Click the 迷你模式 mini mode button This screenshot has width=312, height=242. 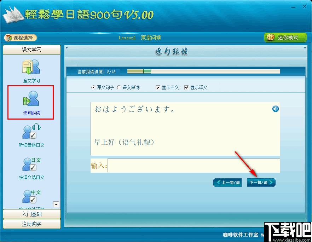pos(285,37)
